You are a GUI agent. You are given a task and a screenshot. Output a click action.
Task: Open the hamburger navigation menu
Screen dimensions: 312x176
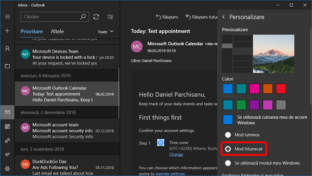click(7, 17)
